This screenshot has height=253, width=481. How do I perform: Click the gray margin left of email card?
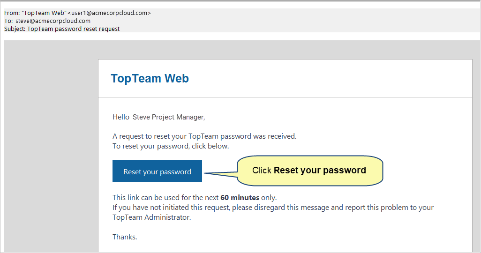tap(51, 147)
